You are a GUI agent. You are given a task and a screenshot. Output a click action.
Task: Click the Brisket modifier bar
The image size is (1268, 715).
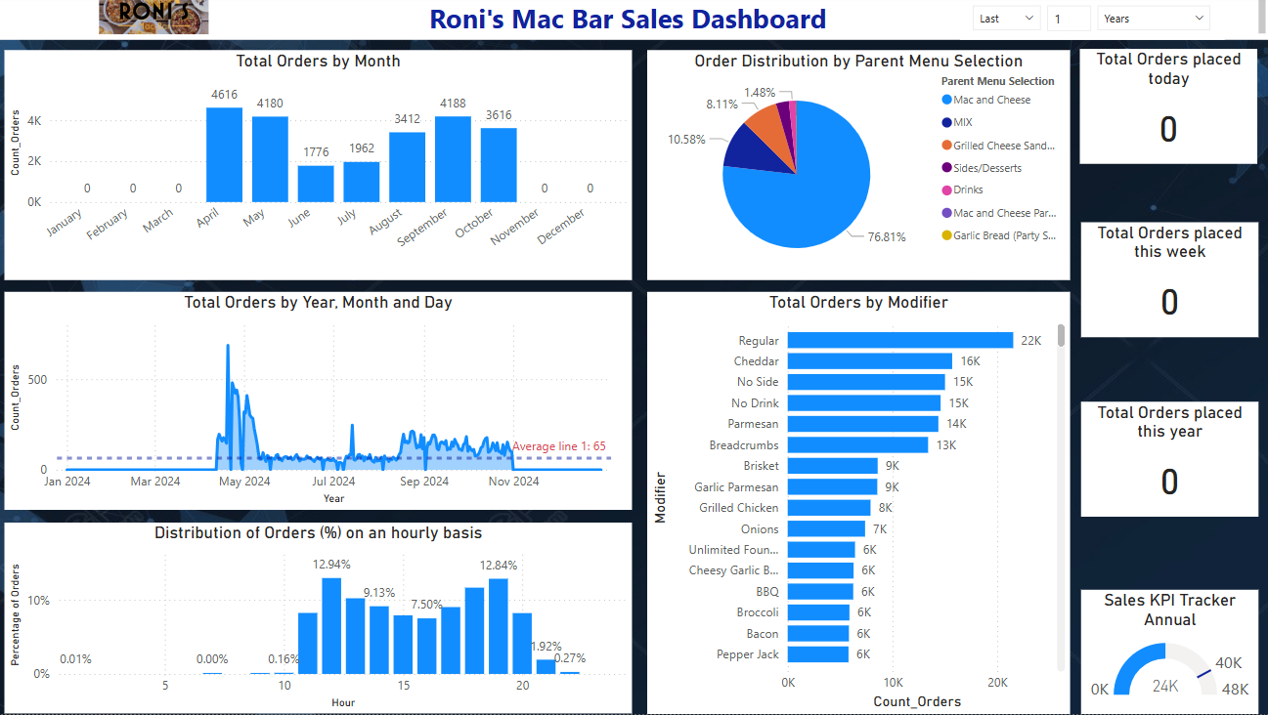(833, 466)
